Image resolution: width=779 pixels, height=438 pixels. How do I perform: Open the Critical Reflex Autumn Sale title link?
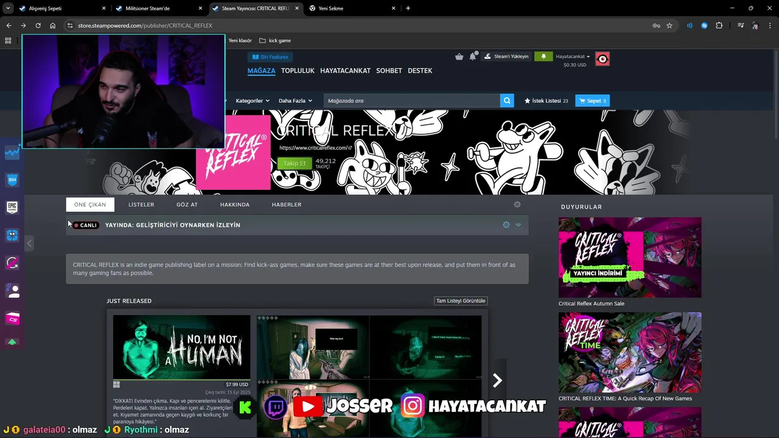click(592, 304)
